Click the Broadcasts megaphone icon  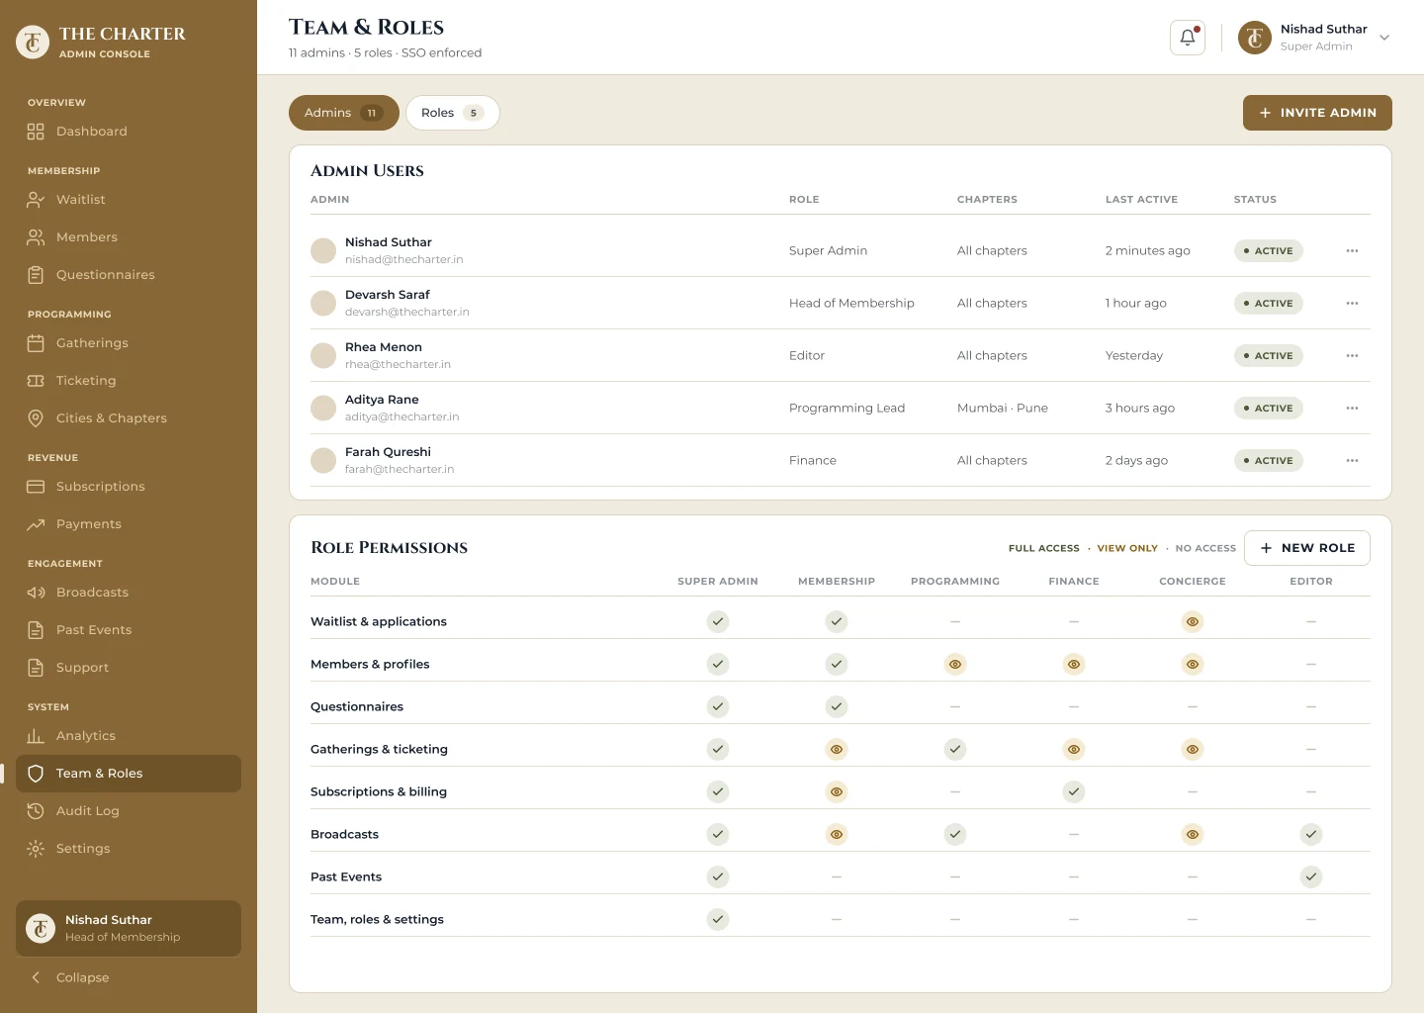[x=36, y=593]
